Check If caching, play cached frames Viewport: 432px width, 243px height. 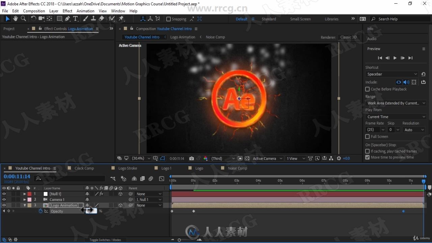[x=368, y=151]
